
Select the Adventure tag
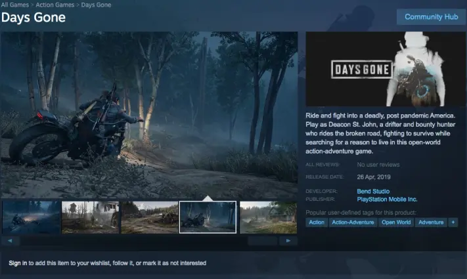point(431,222)
